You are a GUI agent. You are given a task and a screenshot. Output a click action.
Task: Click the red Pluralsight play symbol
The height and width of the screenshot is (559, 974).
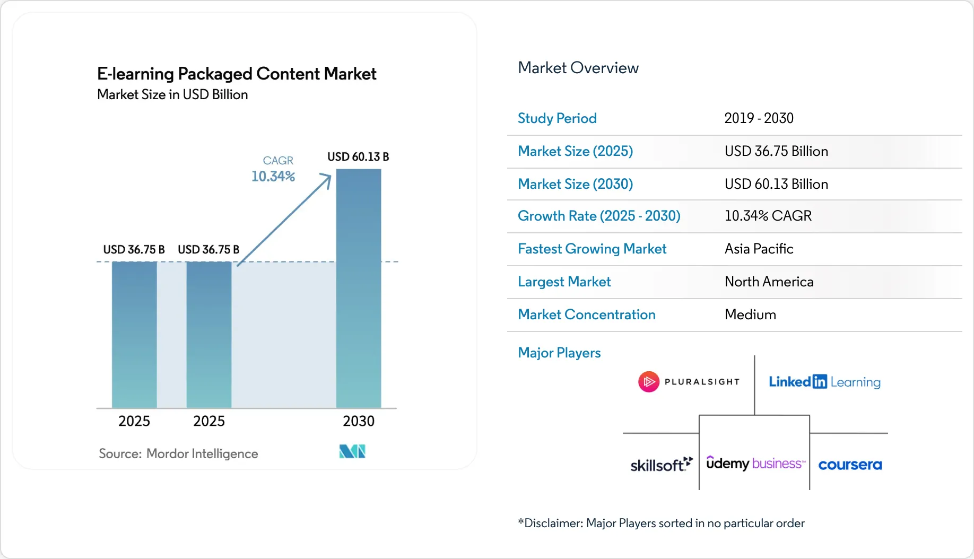point(648,382)
